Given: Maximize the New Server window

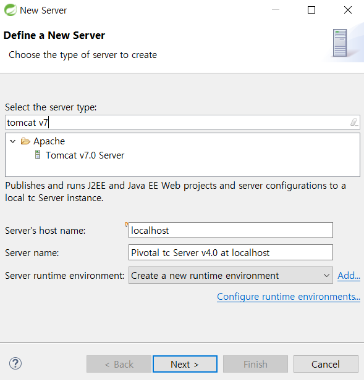Looking at the screenshot, I should coord(311,10).
